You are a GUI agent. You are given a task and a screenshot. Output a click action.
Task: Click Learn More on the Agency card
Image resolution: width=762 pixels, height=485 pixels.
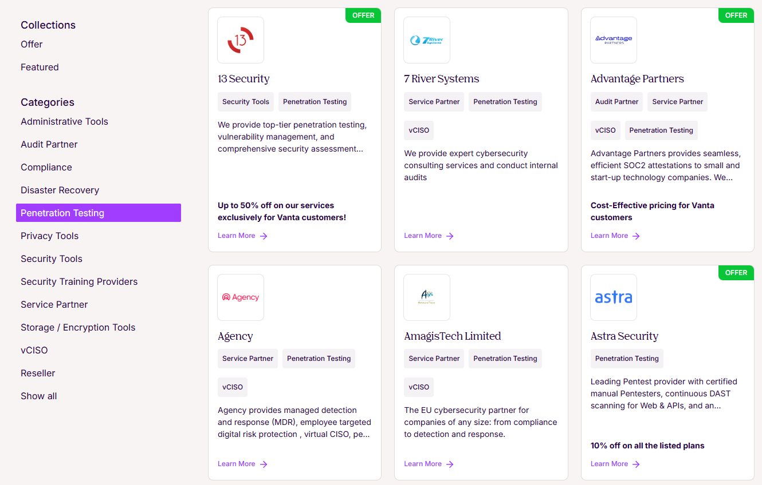pyautogui.click(x=237, y=463)
